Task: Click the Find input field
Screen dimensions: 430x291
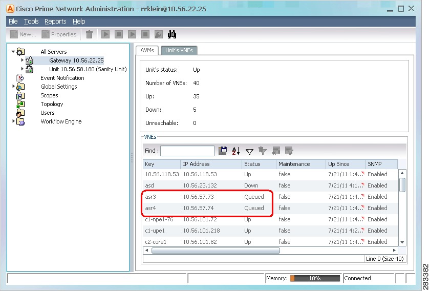Action: point(187,151)
